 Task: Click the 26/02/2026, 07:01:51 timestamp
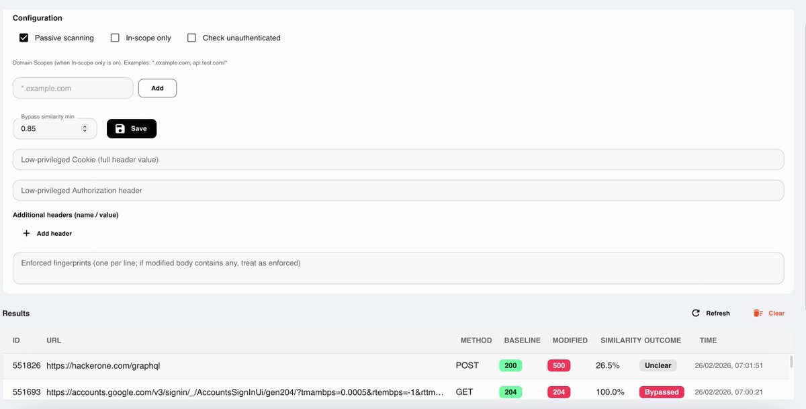pyautogui.click(x=729, y=365)
